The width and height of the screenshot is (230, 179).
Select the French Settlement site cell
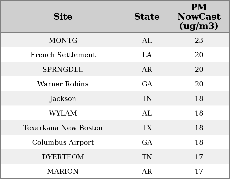pyautogui.click(x=63, y=55)
